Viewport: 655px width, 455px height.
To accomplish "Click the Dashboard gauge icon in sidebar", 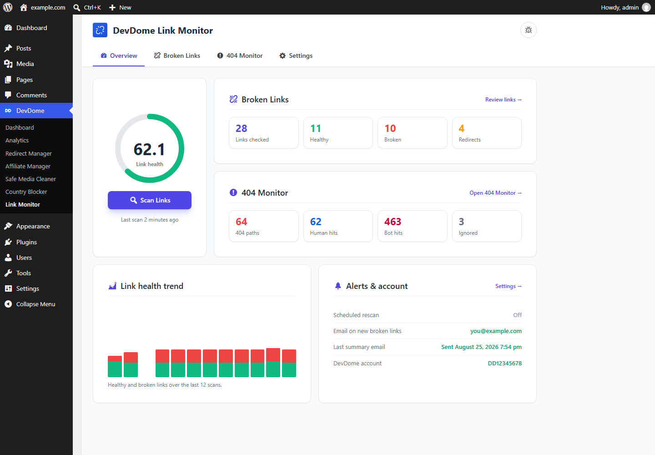I will pos(8,28).
